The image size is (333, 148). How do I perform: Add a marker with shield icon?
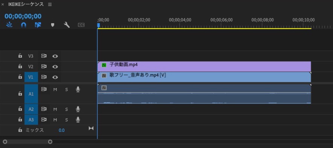pos(53,25)
